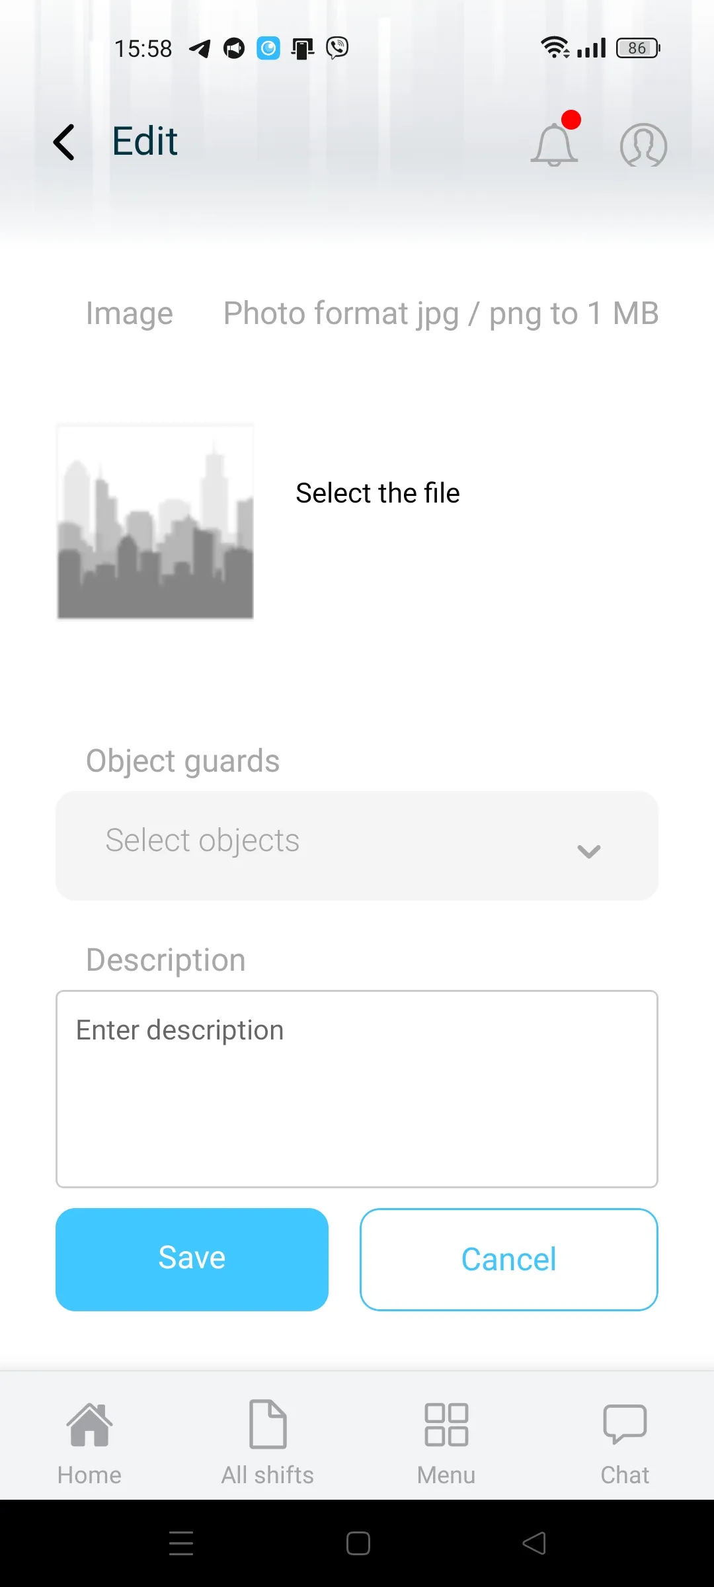Click Select the file link
This screenshot has width=714, height=1587.
(x=377, y=493)
